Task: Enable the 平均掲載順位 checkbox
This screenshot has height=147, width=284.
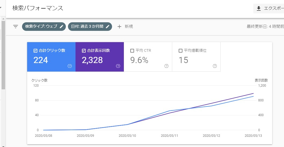Action: pyautogui.click(x=181, y=51)
